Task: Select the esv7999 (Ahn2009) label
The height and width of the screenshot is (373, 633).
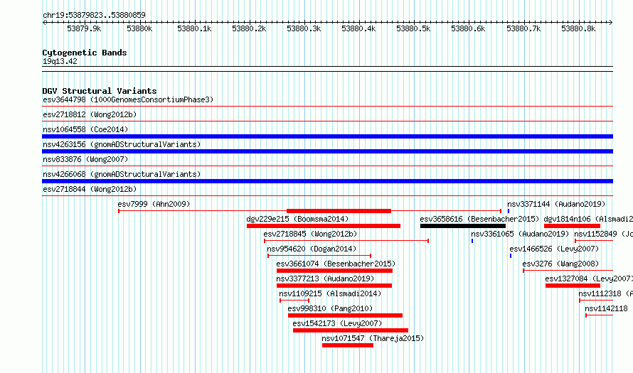Action: pyautogui.click(x=154, y=204)
